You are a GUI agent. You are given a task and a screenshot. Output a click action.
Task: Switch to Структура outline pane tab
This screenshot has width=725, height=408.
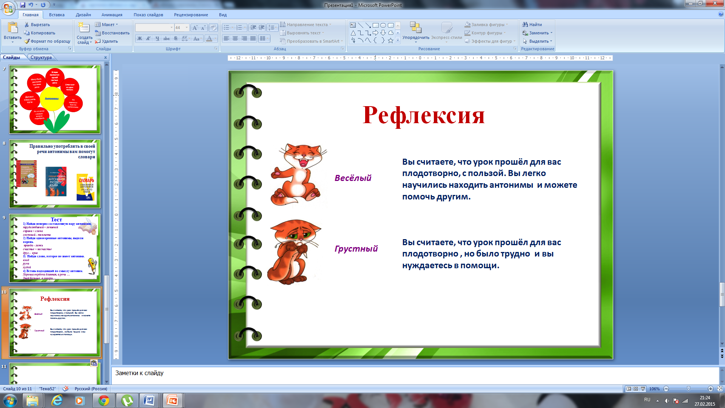coord(41,57)
